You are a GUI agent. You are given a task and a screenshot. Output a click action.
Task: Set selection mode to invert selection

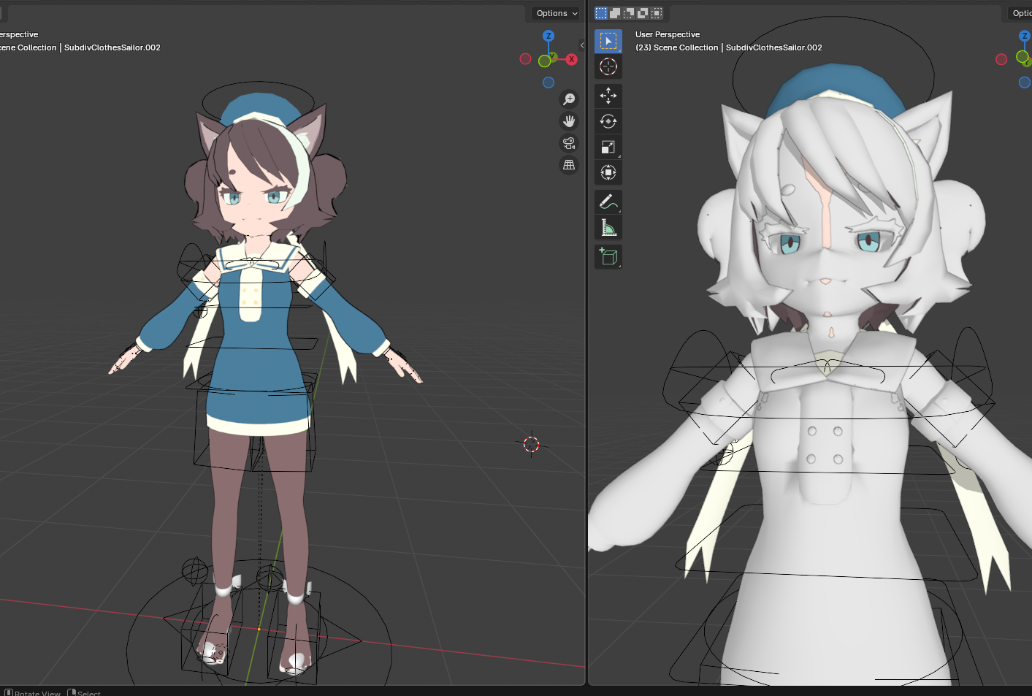643,13
